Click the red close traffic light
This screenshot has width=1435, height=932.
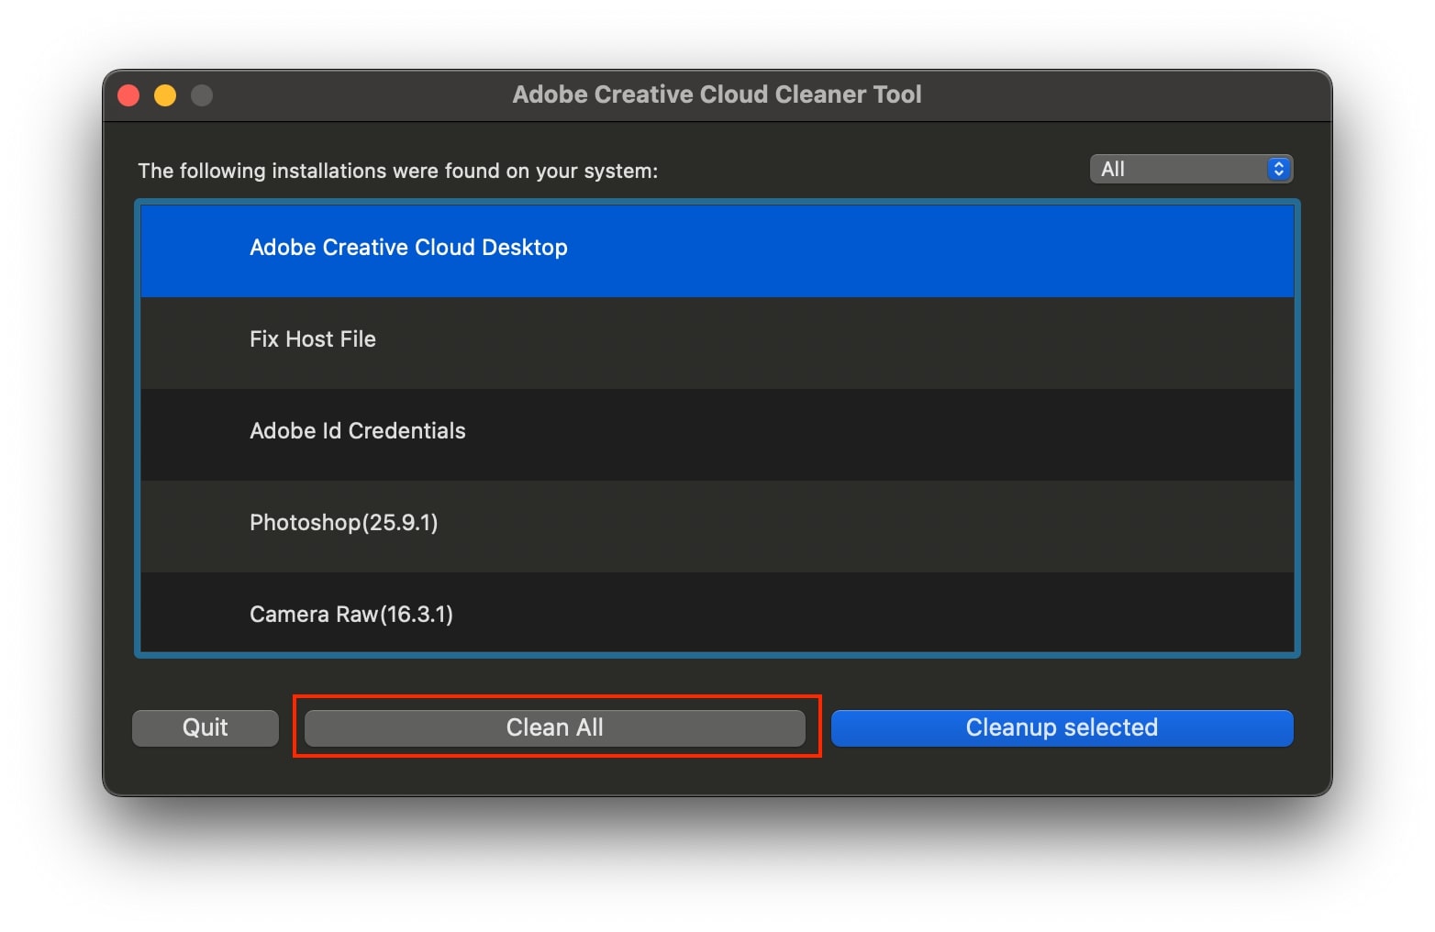128,94
